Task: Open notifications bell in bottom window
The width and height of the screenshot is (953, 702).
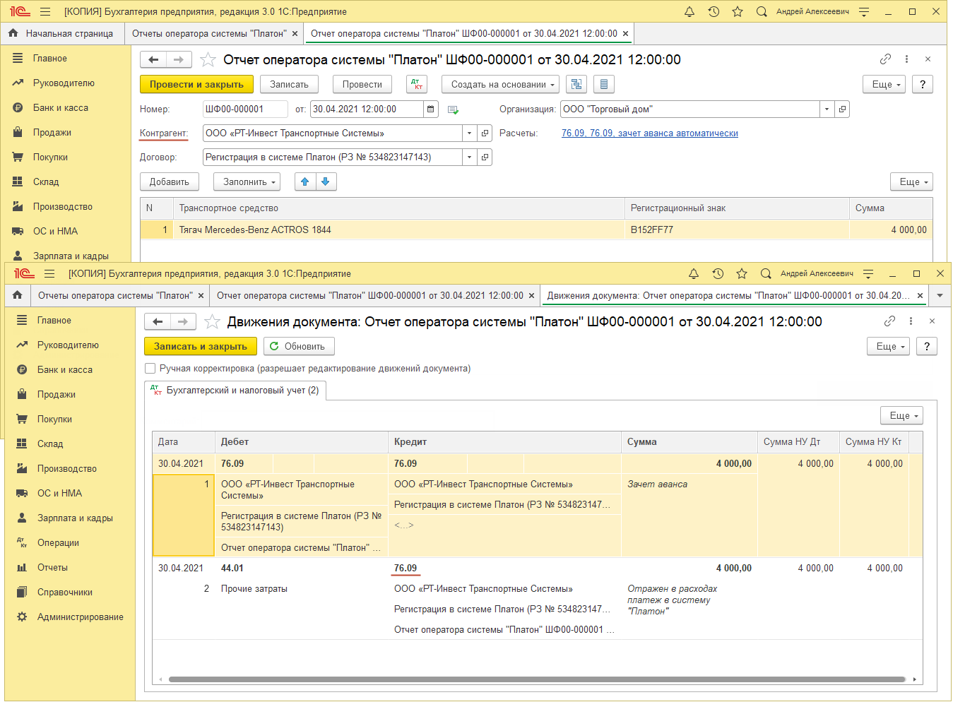Action: tap(694, 273)
